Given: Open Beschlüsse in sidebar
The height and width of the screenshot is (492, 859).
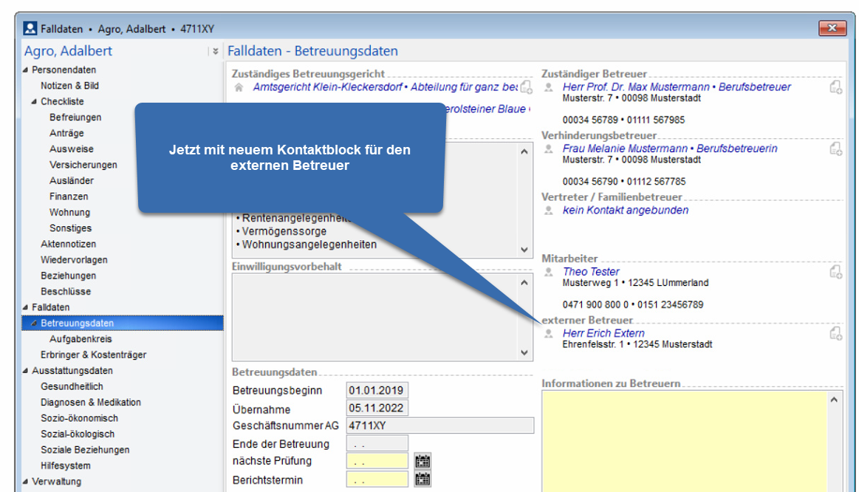Looking at the screenshot, I should point(66,292).
